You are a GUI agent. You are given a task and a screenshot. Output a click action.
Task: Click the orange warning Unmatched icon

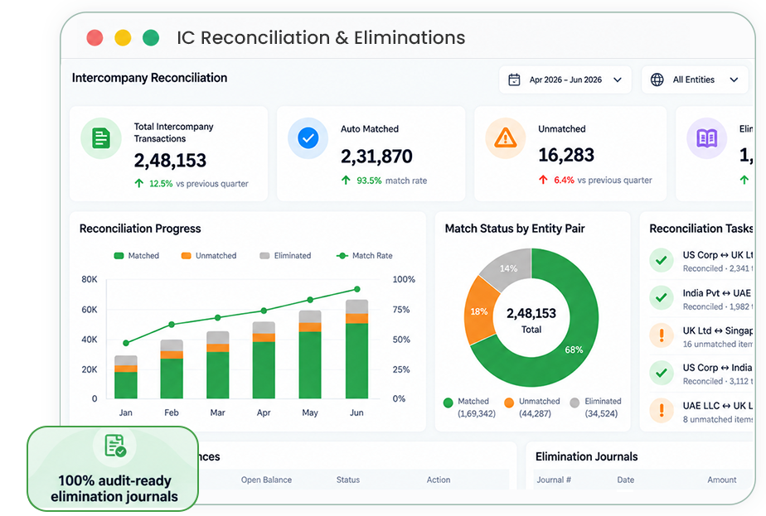tap(505, 138)
